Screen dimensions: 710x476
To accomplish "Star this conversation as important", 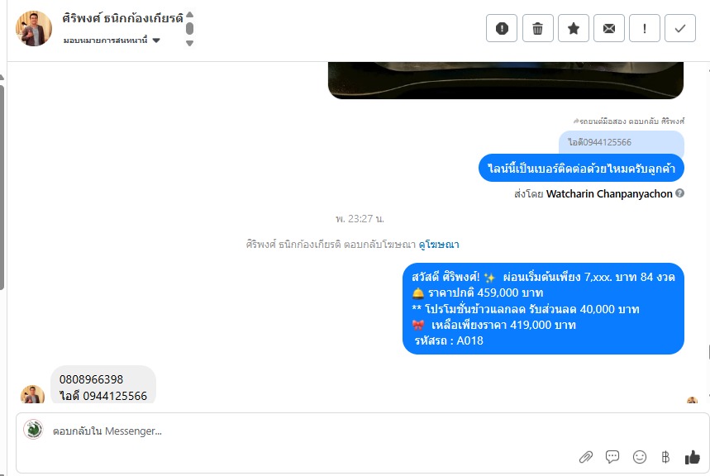I will click(574, 29).
